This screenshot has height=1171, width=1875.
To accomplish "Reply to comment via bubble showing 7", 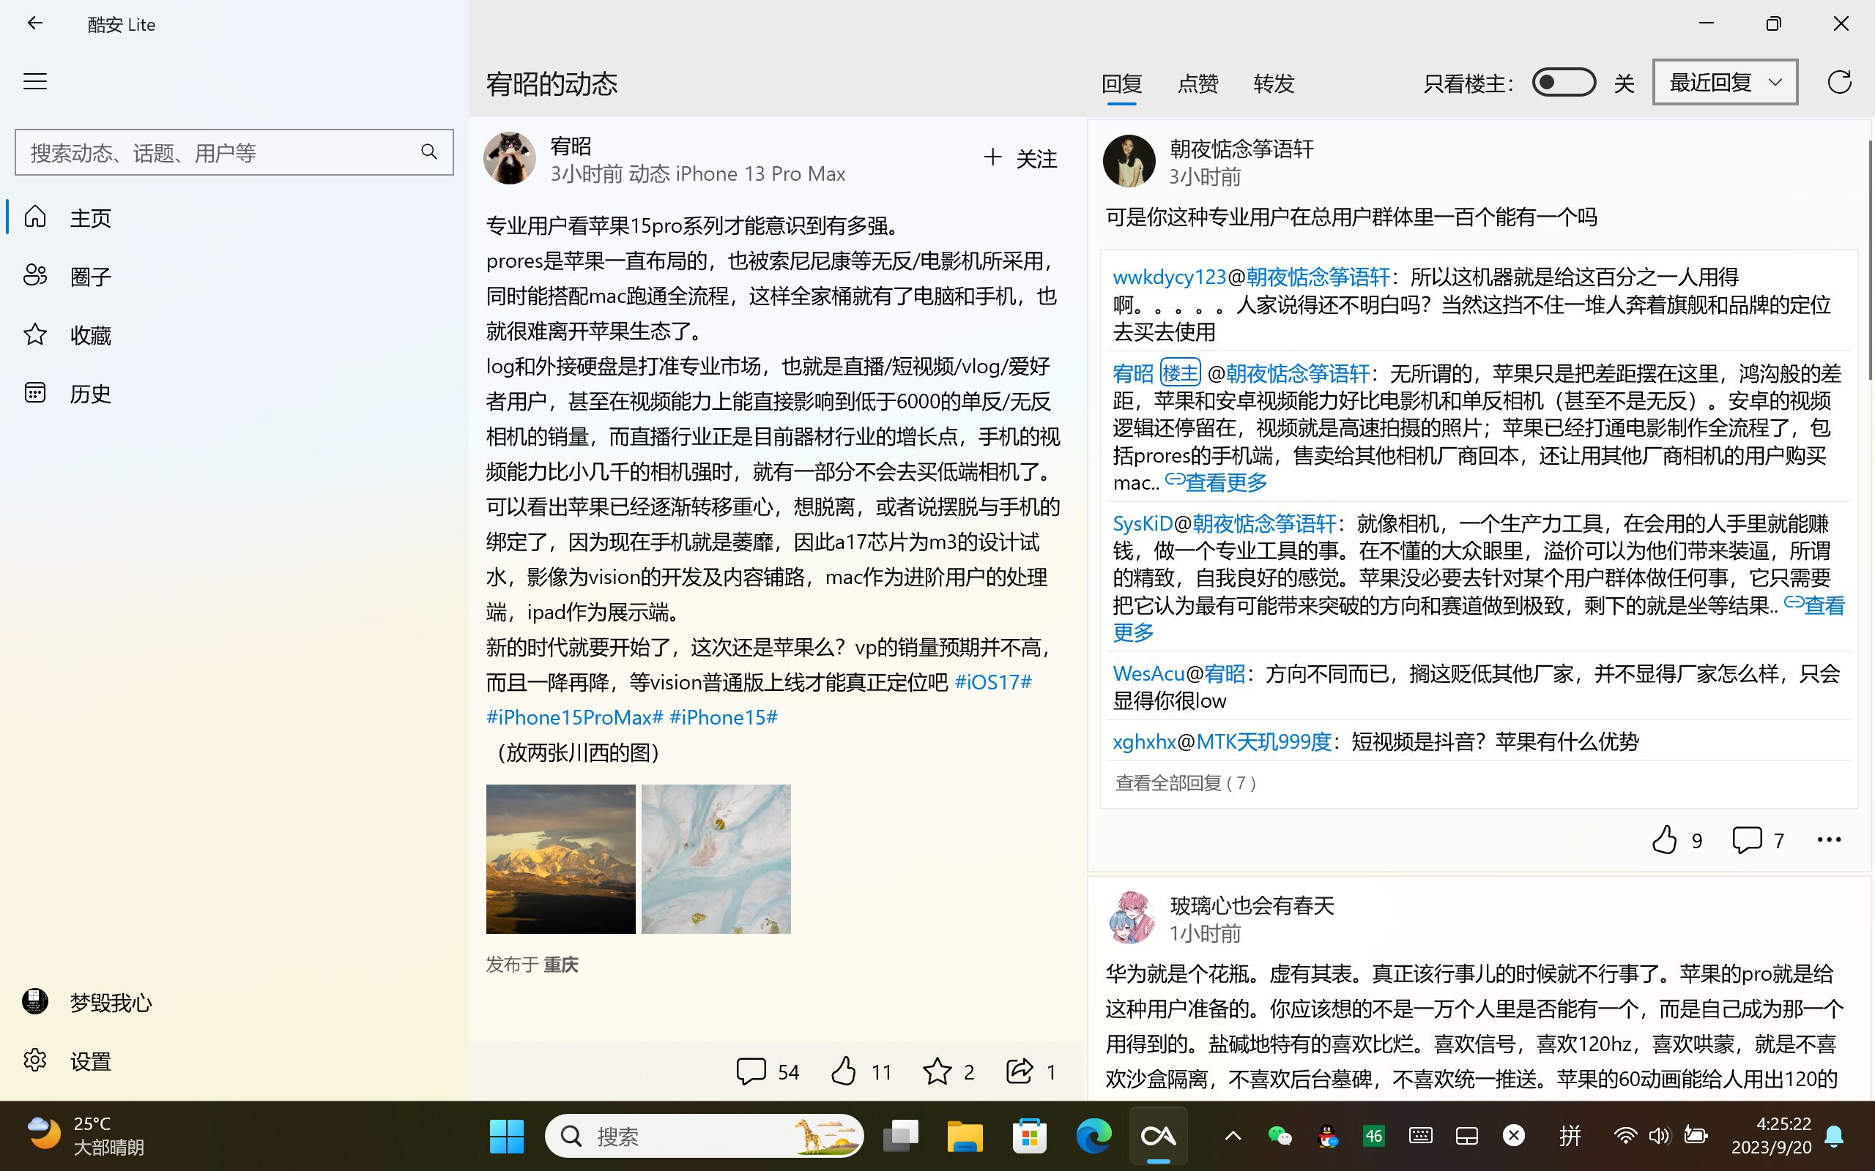I will [1757, 839].
